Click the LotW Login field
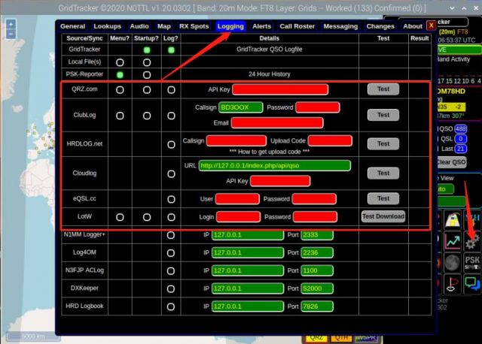This screenshot has width=482, height=344. tap(238, 217)
